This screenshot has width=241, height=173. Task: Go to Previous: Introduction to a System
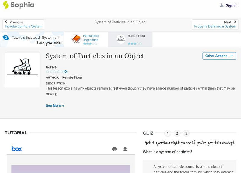tap(23, 24)
